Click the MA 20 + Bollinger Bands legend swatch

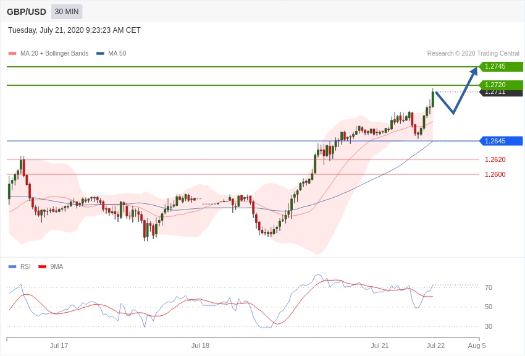(x=12, y=54)
